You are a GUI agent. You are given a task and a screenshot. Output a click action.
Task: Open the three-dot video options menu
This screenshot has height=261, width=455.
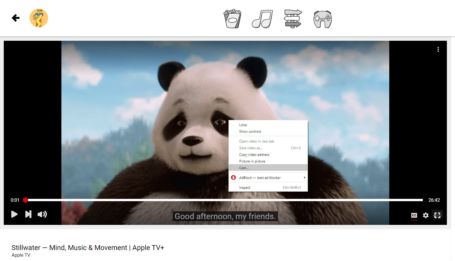pyautogui.click(x=438, y=49)
